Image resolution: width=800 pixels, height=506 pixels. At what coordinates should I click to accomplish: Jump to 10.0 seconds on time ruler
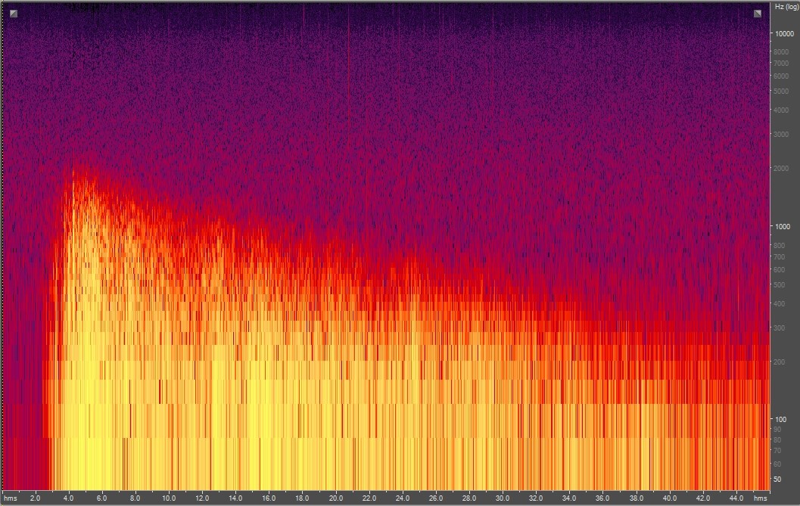click(169, 498)
